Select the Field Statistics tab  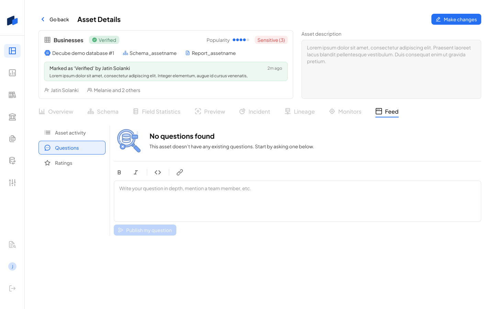click(157, 112)
